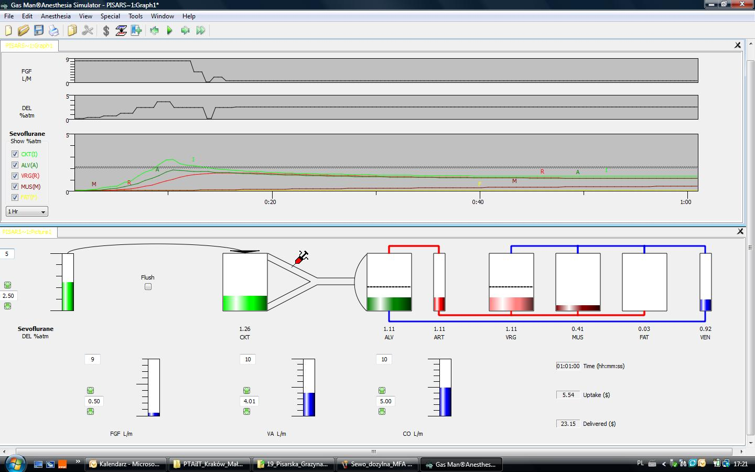The height and width of the screenshot is (472, 755).
Task: Select the PISARS~1:Graph1 tab
Action: 29,46
